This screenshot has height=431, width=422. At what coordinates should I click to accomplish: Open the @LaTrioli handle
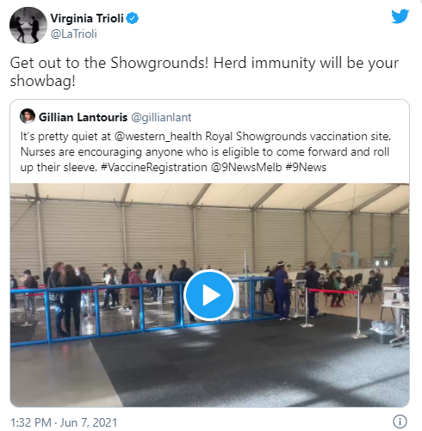[x=74, y=34]
